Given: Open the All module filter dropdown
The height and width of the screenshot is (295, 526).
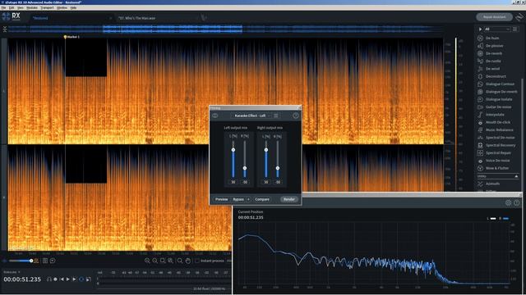Looking at the screenshot, I should click(497, 29).
